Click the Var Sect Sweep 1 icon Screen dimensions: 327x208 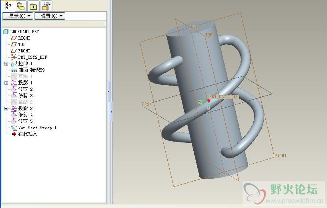coord(14,128)
